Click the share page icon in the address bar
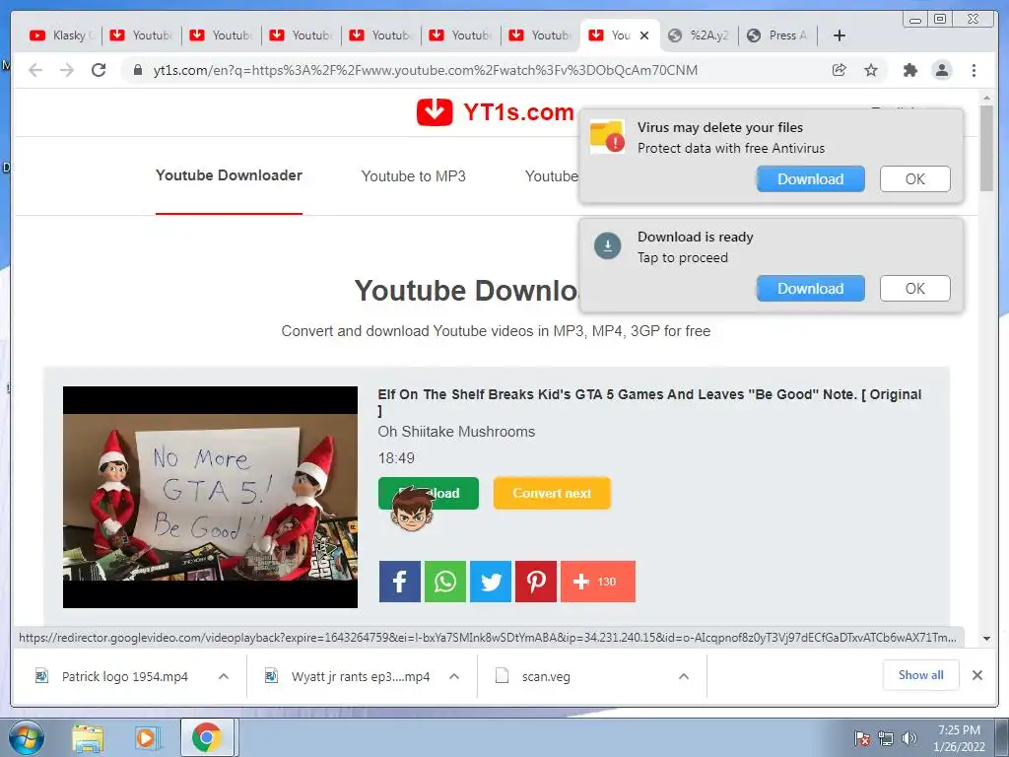This screenshot has height=757, width=1009. click(x=840, y=70)
